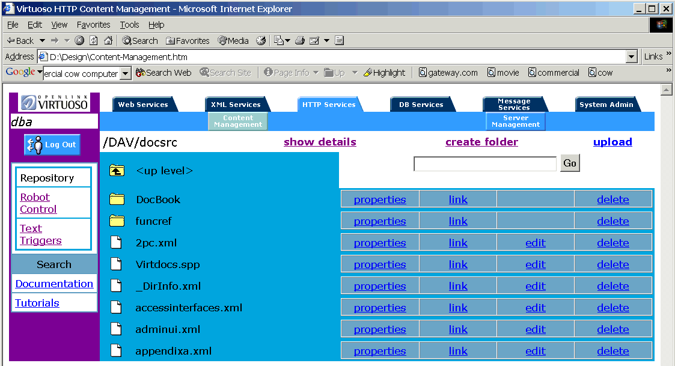Switch to the DB Services tab

click(421, 105)
